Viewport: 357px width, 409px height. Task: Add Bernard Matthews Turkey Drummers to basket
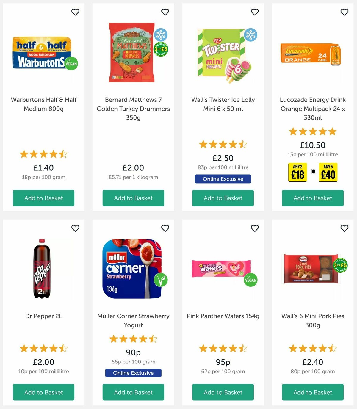[133, 198]
